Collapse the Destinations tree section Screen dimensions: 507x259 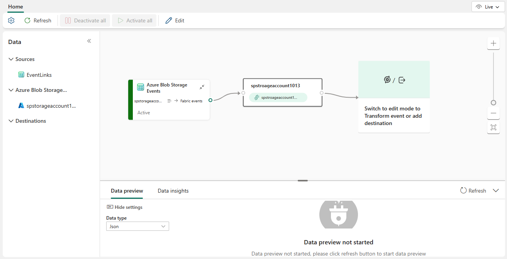click(11, 121)
